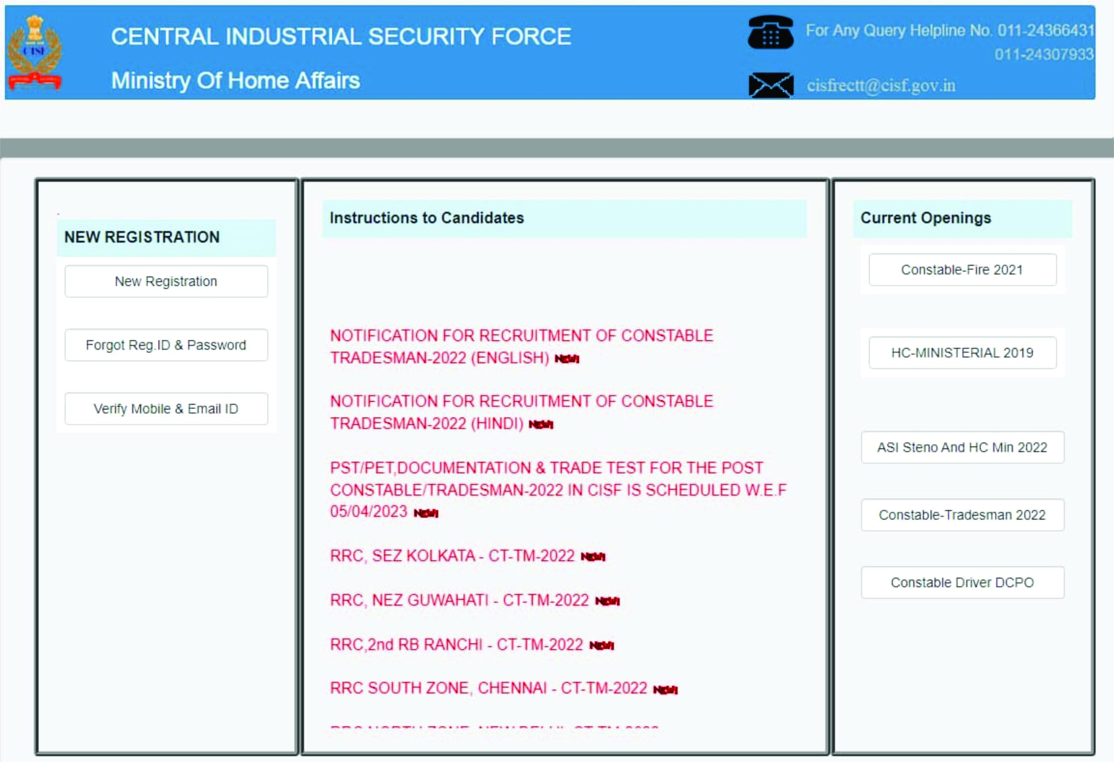Open Constable Tradesman-2022 Hindi notification

pos(521,412)
